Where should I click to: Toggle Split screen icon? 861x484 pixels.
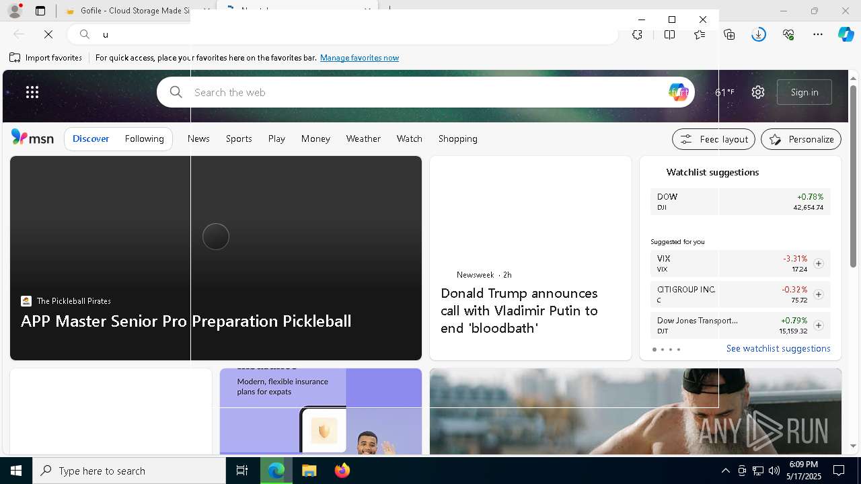pos(669,34)
